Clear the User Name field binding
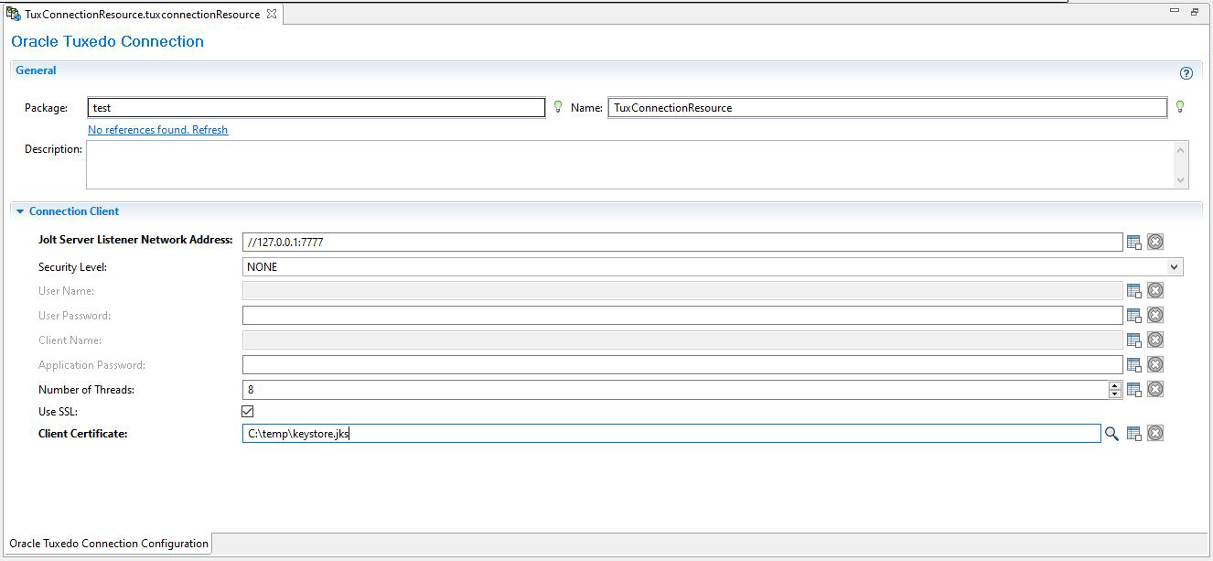The height and width of the screenshot is (561, 1213). (x=1155, y=291)
